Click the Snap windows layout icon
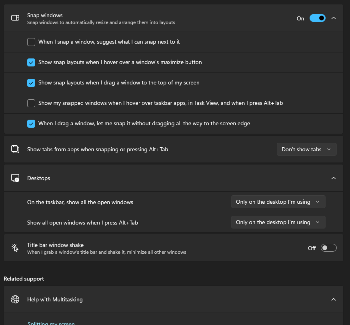Image resolution: width=350 pixels, height=325 pixels. [15, 18]
